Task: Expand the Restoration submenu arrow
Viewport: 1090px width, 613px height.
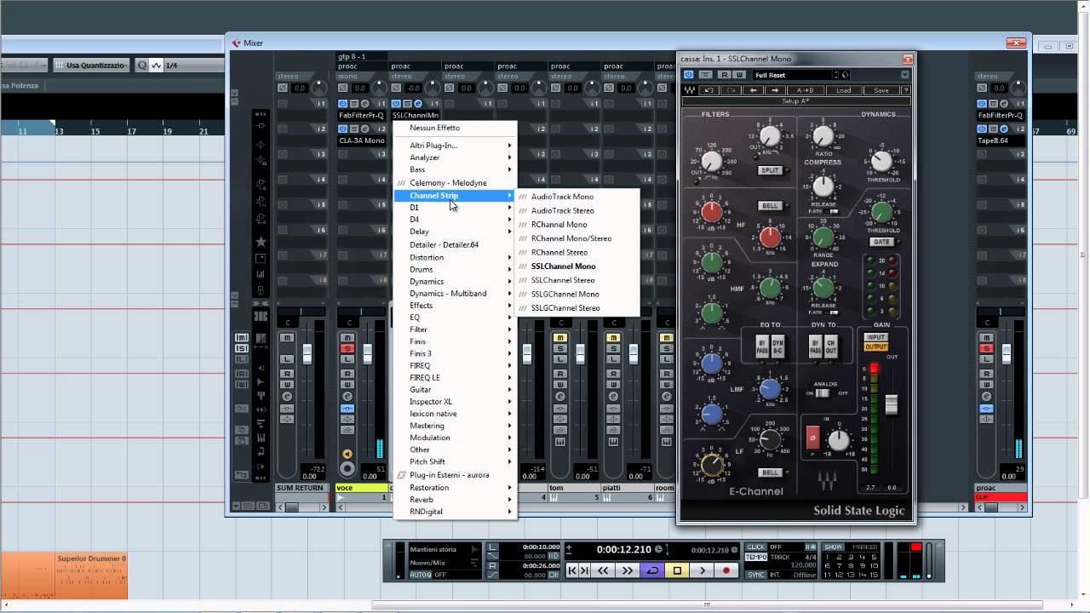Action: [510, 488]
